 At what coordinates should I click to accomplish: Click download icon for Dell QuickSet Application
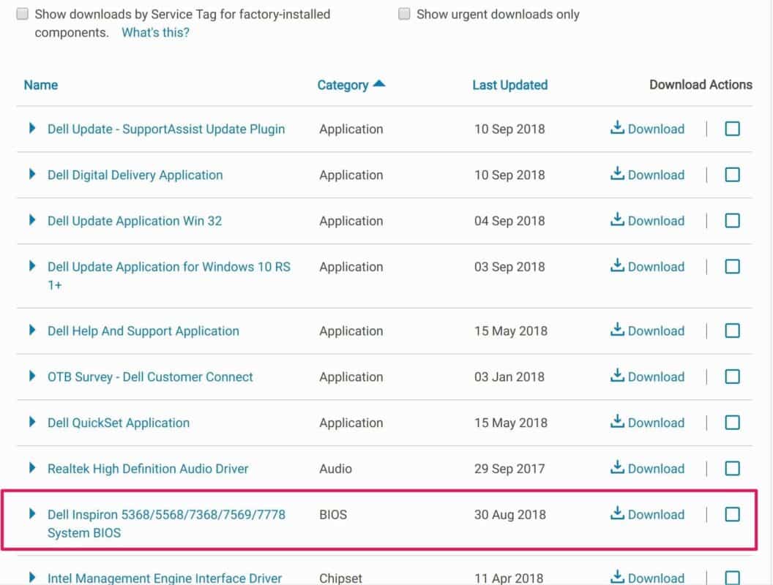click(617, 421)
